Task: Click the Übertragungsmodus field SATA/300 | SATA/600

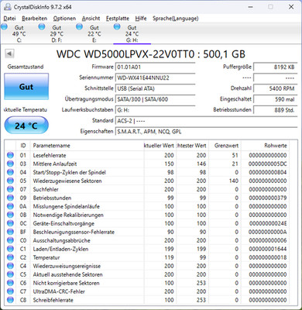Action: point(155,99)
